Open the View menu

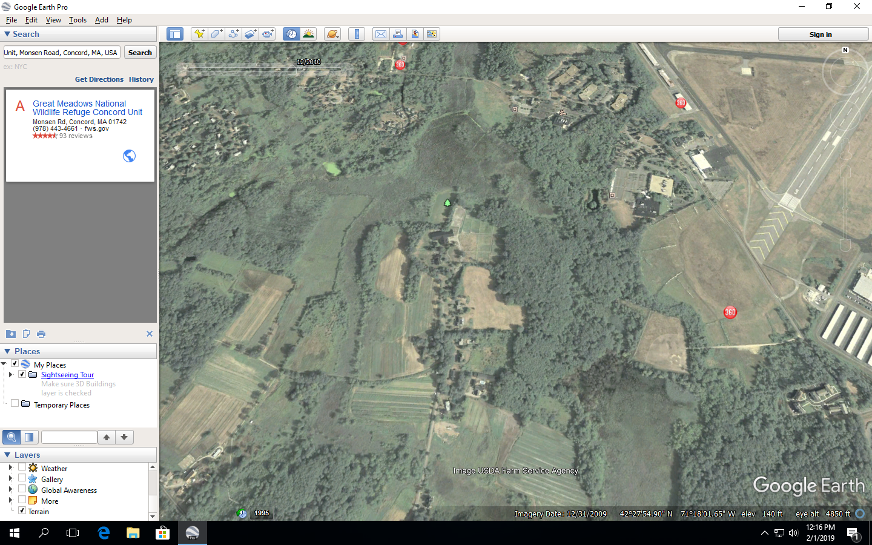click(x=53, y=20)
